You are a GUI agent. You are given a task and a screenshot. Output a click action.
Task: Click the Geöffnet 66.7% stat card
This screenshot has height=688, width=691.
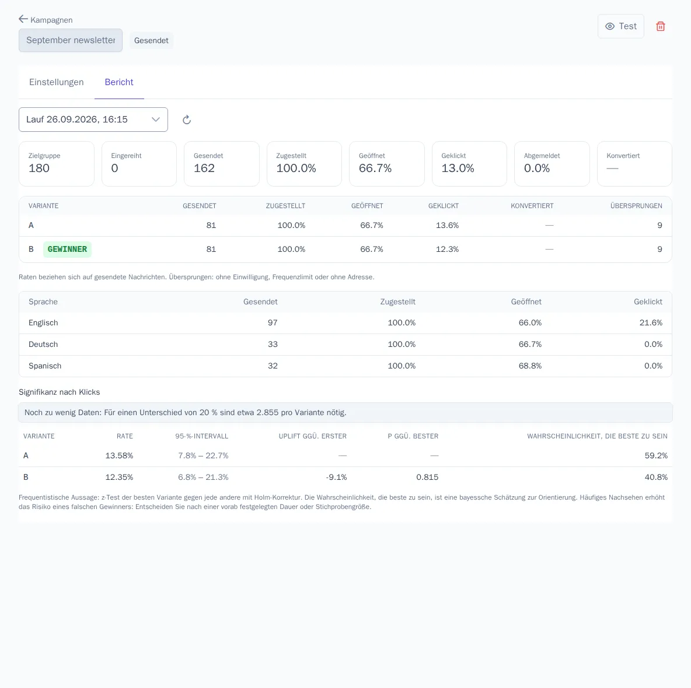387,164
